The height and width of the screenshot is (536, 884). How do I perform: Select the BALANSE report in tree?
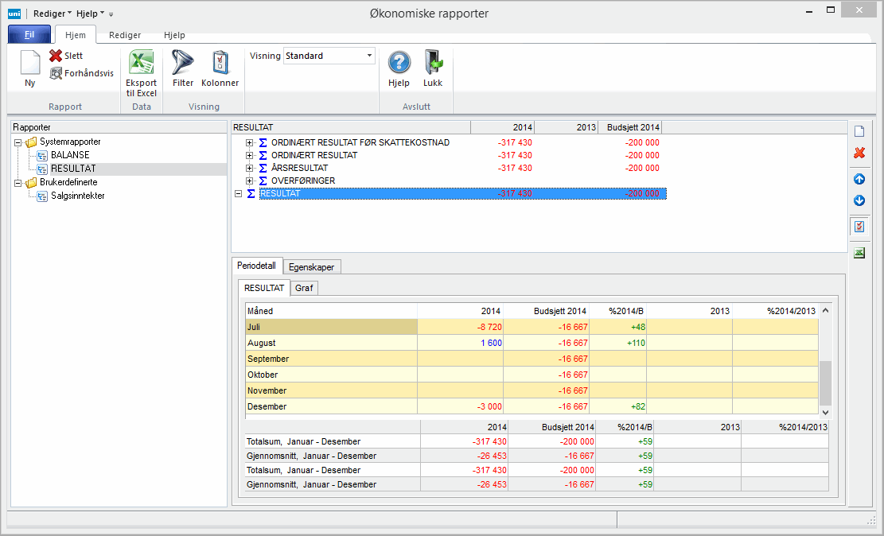(70, 155)
